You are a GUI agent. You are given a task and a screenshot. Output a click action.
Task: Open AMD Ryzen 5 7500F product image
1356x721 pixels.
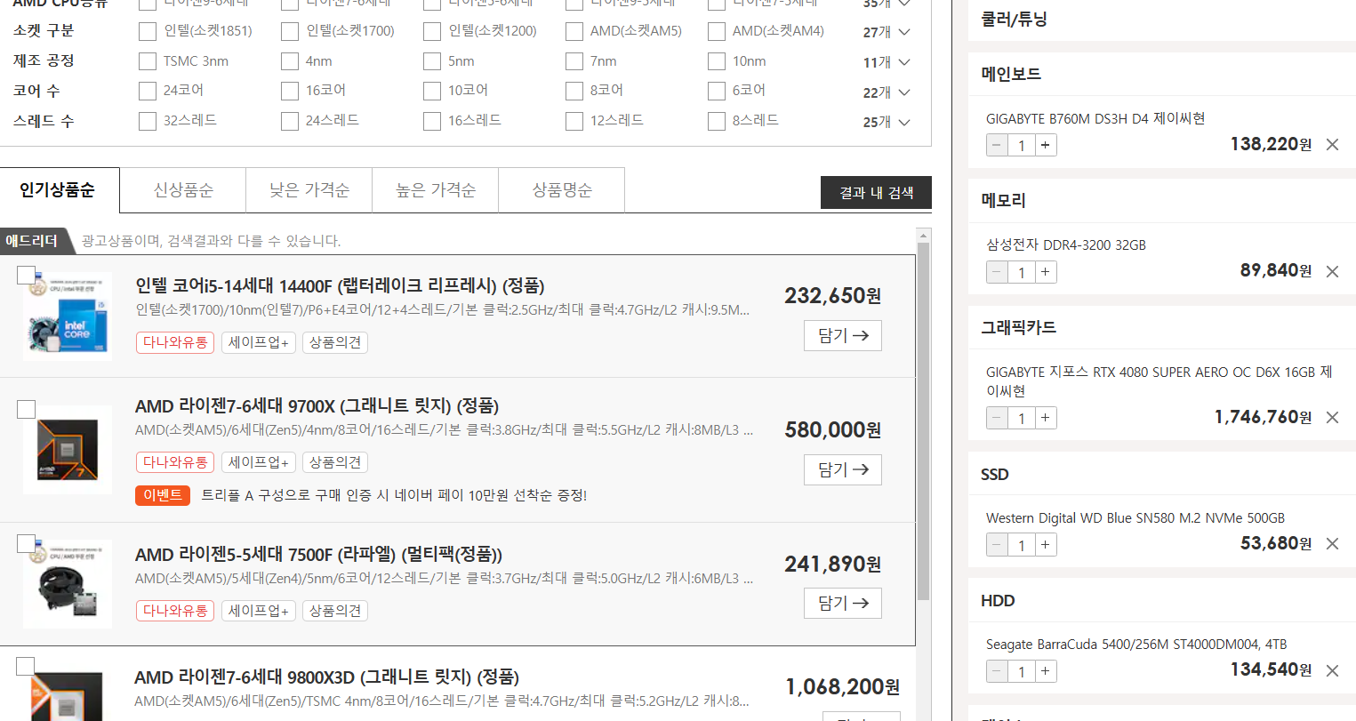pyautogui.click(x=68, y=584)
